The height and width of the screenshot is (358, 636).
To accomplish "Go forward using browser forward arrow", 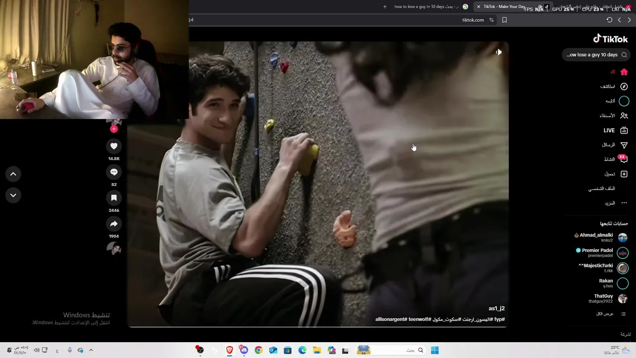I will [x=619, y=20].
